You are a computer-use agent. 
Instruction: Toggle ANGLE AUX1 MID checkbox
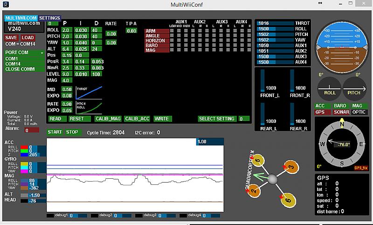point(179,35)
